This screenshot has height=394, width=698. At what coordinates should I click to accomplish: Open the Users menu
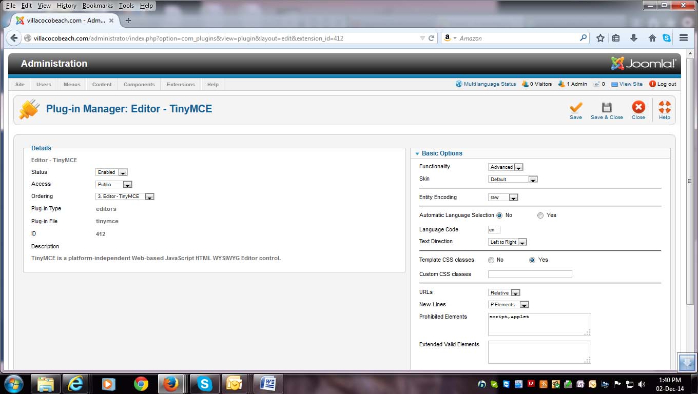click(44, 85)
